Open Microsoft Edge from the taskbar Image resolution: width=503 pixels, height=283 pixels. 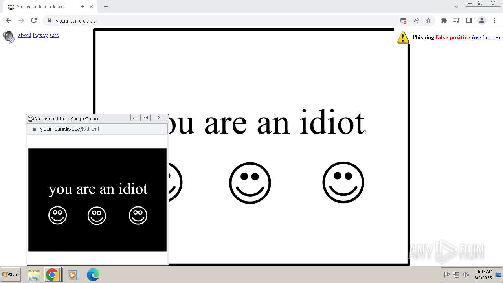tap(93, 275)
